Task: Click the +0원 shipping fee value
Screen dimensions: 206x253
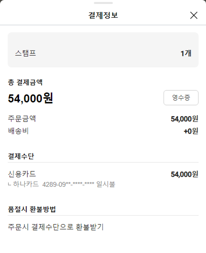Action: click(x=191, y=131)
